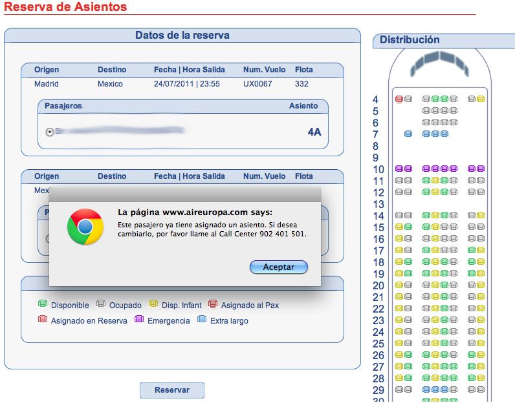Select the leftmost yellow seat in row 15

point(399,227)
